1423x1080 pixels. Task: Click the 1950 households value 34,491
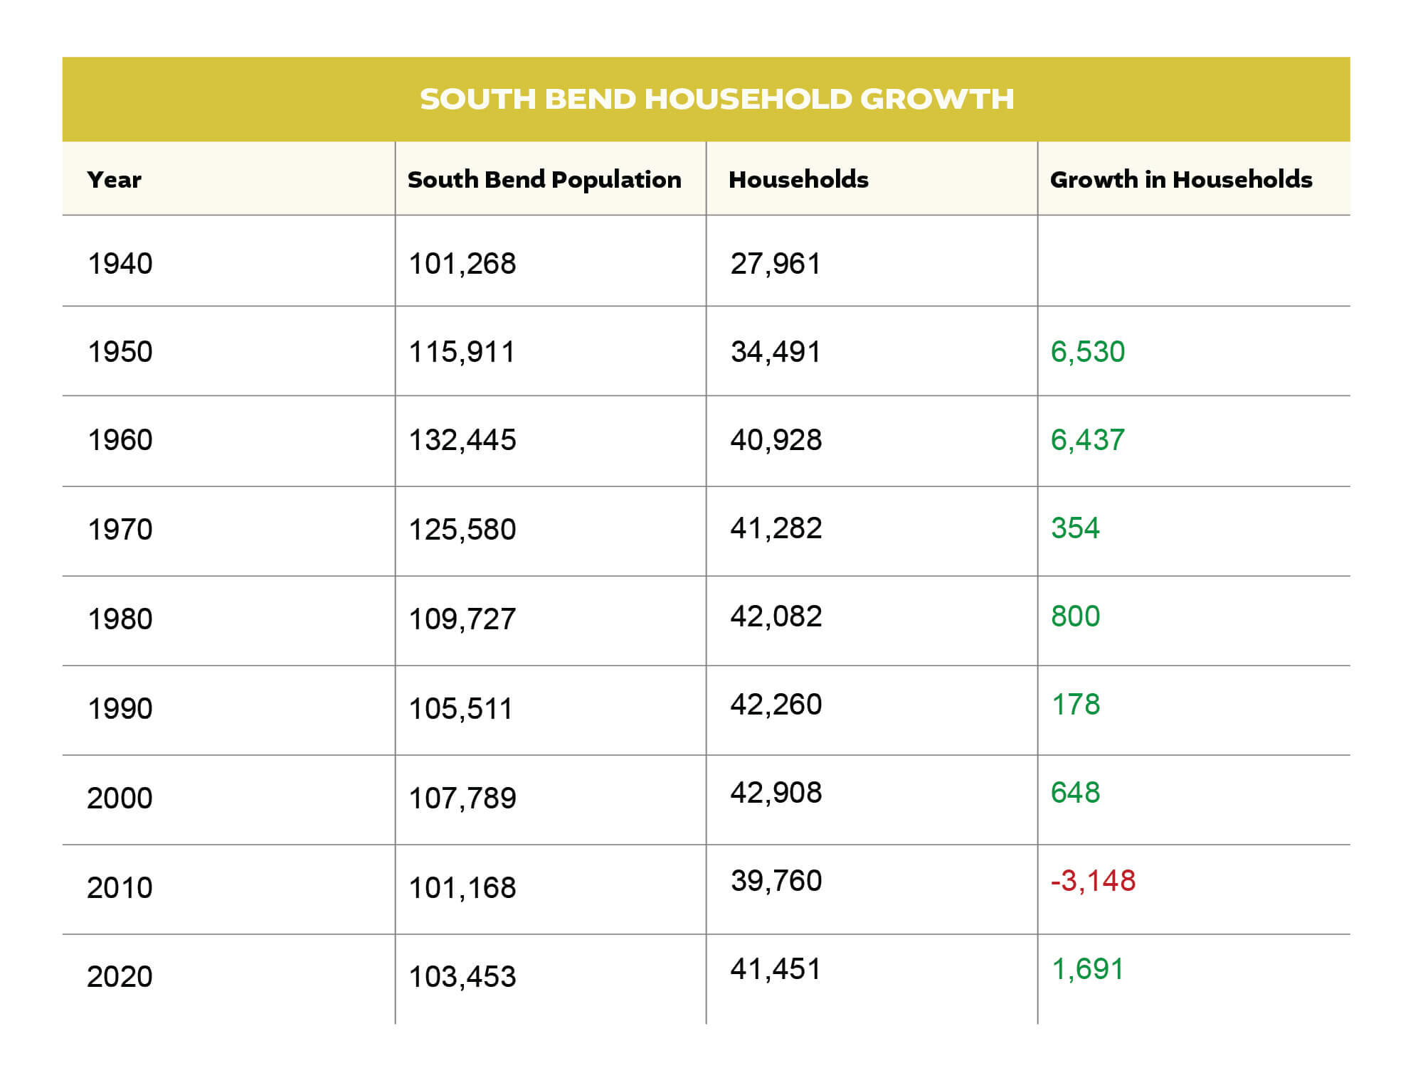pos(776,352)
